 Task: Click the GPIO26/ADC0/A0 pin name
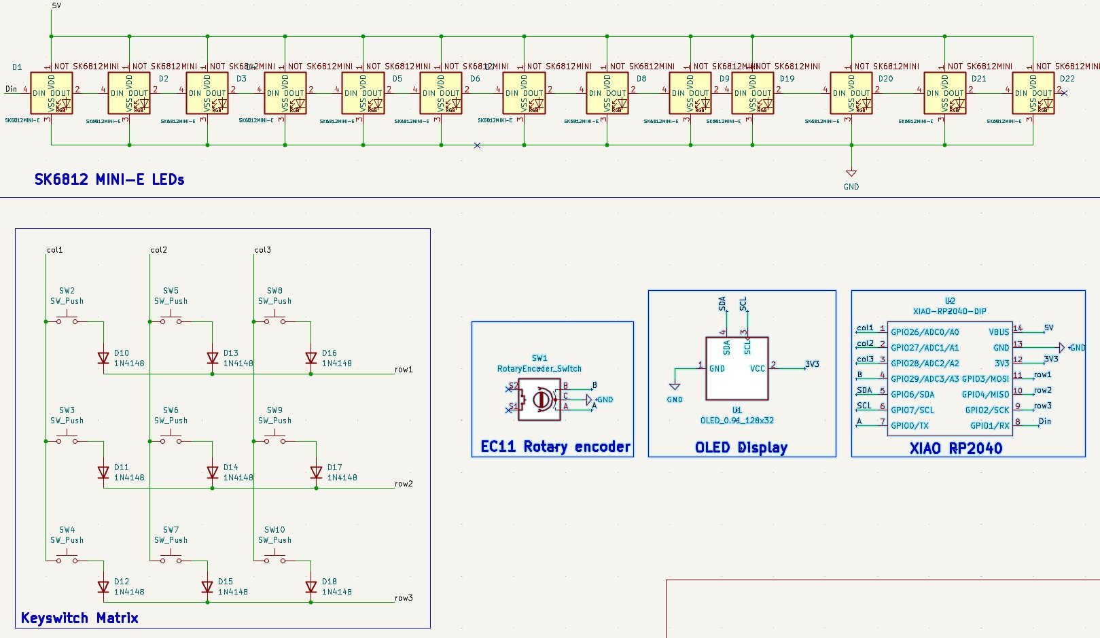[x=925, y=332]
